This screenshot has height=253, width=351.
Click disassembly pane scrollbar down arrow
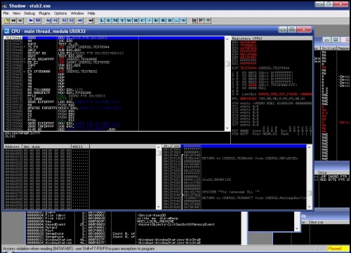pos(227,128)
